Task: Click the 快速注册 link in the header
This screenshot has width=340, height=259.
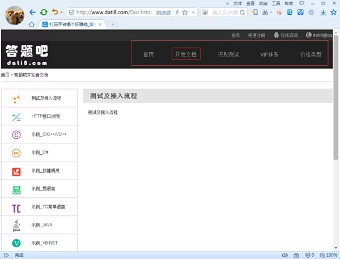Action: click(x=256, y=35)
